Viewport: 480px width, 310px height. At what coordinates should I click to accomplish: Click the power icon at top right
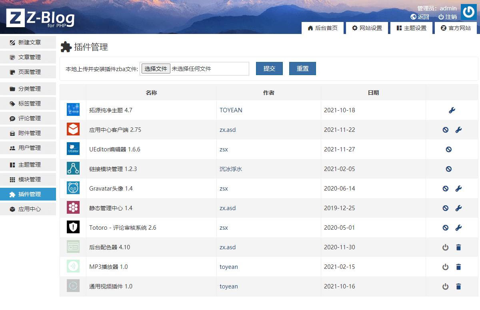pos(468,12)
